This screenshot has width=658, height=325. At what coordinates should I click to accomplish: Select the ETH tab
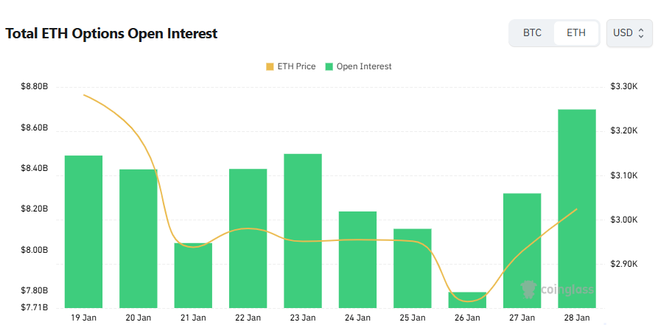(576, 33)
